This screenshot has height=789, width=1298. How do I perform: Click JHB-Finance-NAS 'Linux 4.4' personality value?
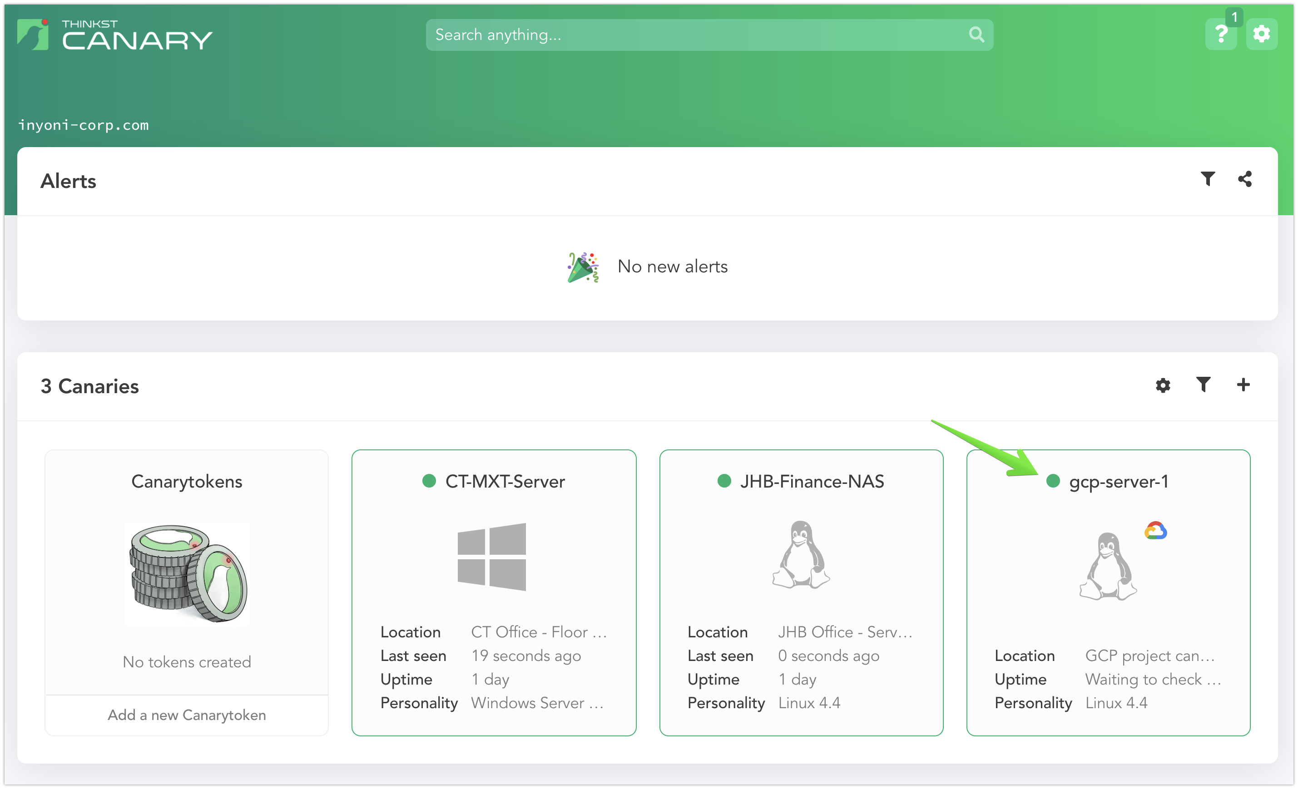pos(809,703)
